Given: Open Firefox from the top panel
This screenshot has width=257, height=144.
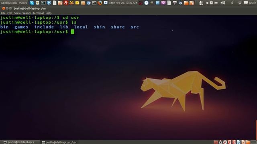Looking at the screenshot, I should coord(100,3).
